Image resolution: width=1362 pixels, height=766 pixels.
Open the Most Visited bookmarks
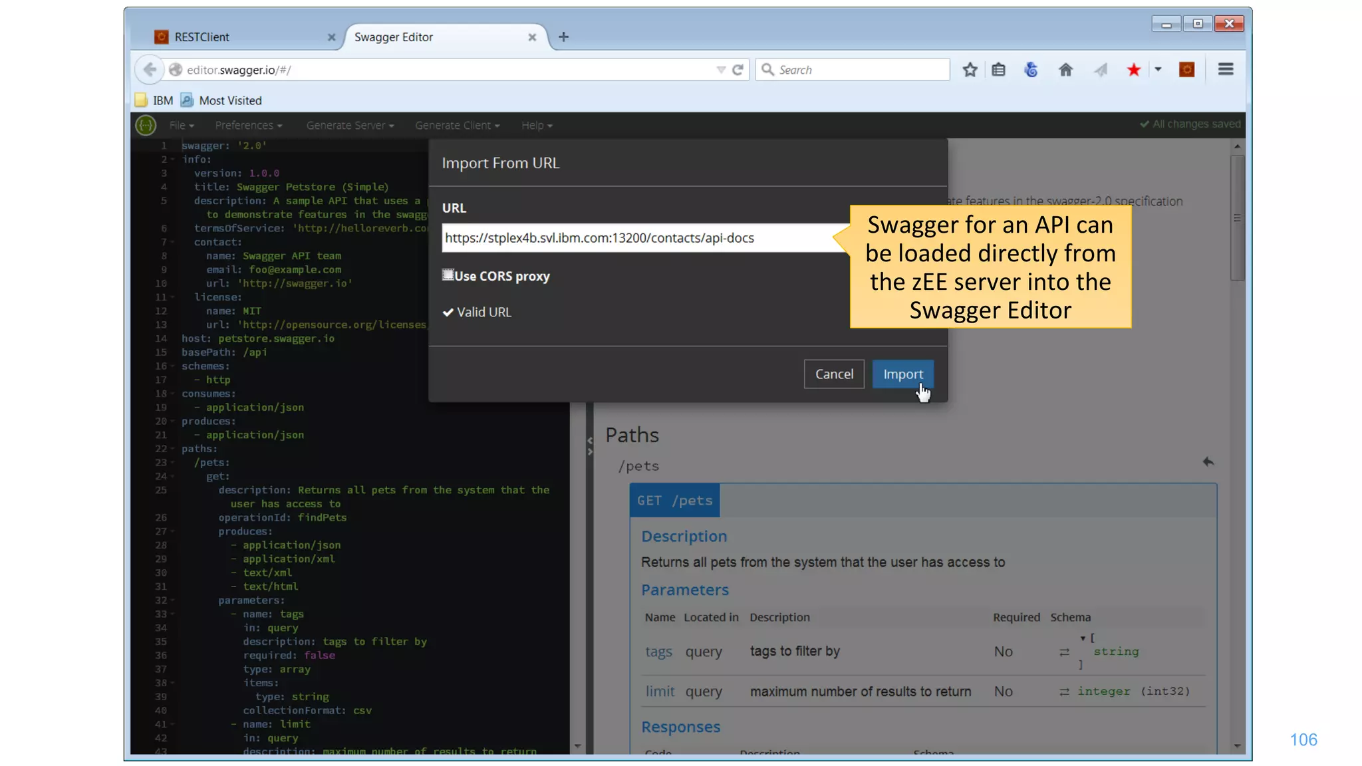221,100
